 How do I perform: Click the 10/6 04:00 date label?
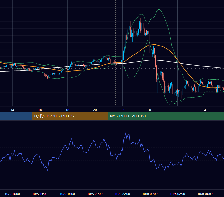pos(205,194)
